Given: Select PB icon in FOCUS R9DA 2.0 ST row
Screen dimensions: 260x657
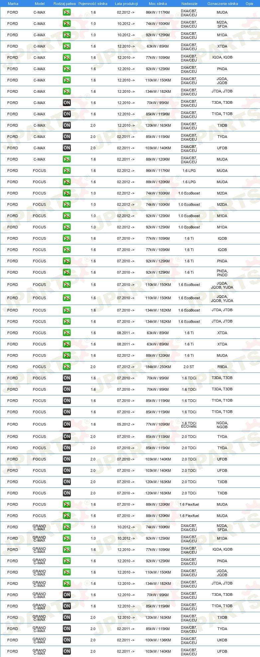Looking at the screenshot, I should pyautogui.click(x=67, y=367).
